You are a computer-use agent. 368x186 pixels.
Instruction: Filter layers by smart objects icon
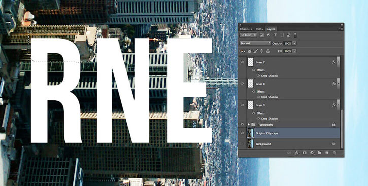tap(289, 35)
